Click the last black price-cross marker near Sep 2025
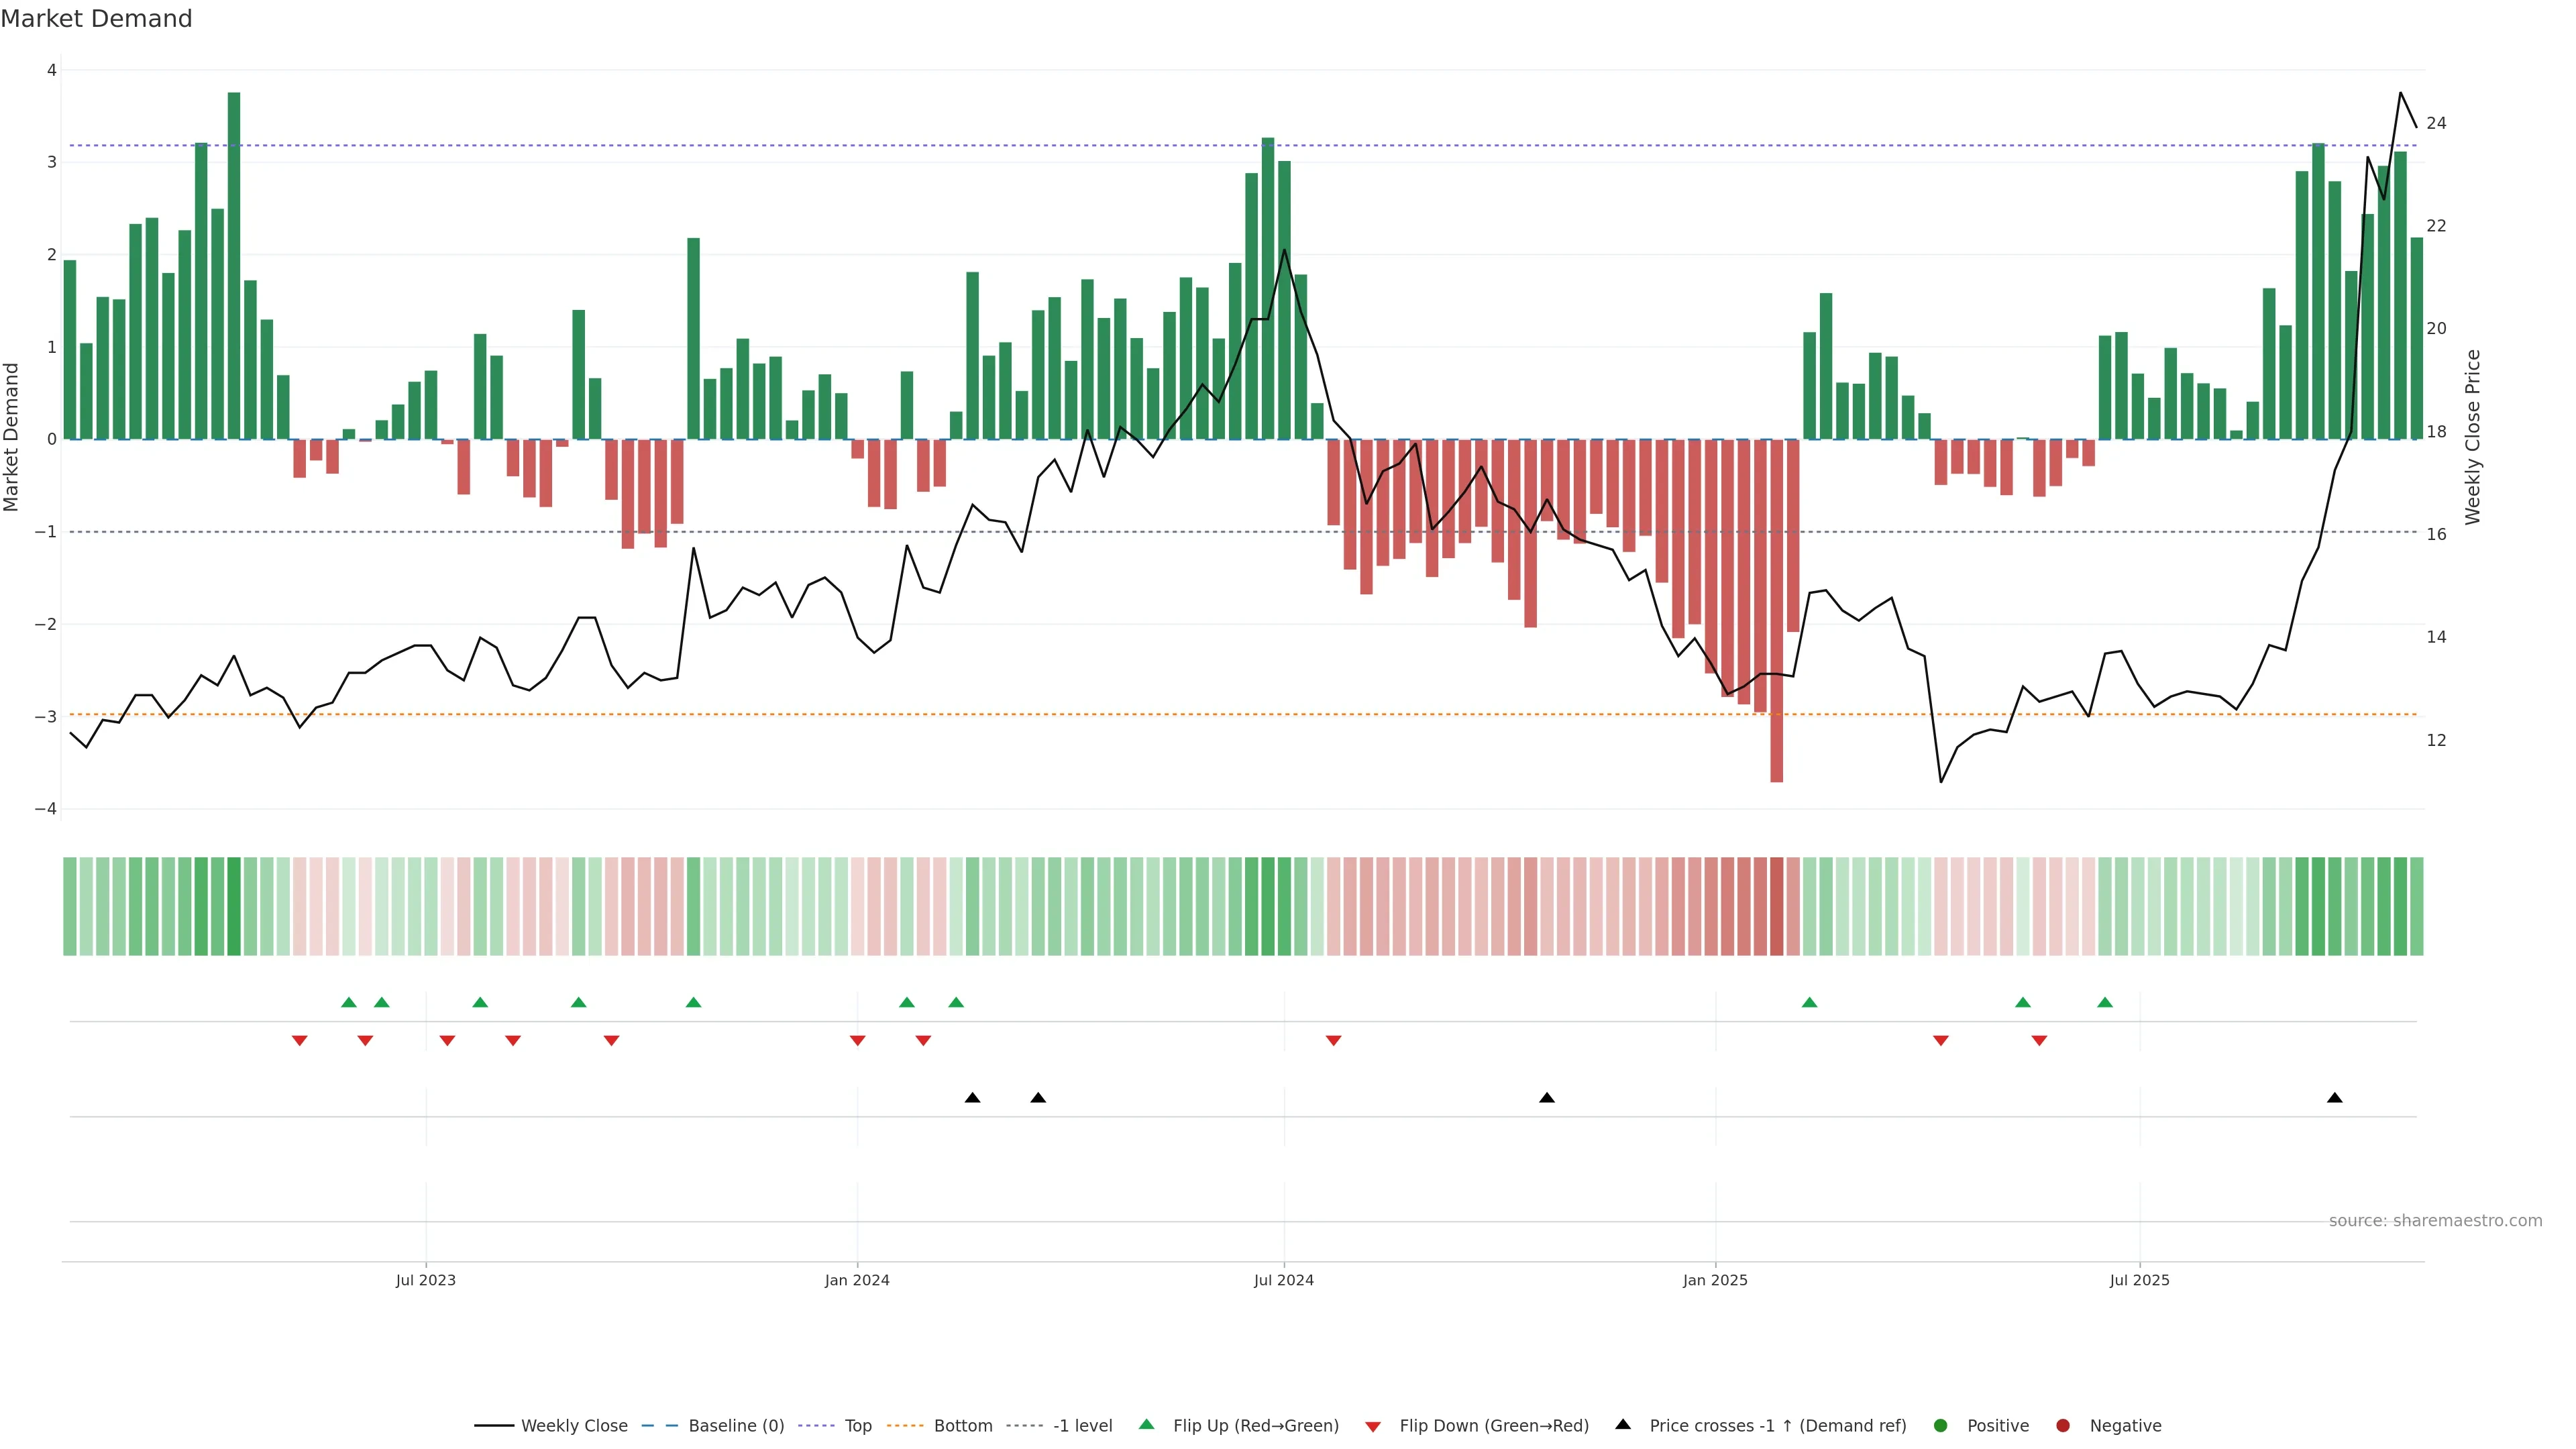2576x1449 pixels. click(x=2334, y=1098)
